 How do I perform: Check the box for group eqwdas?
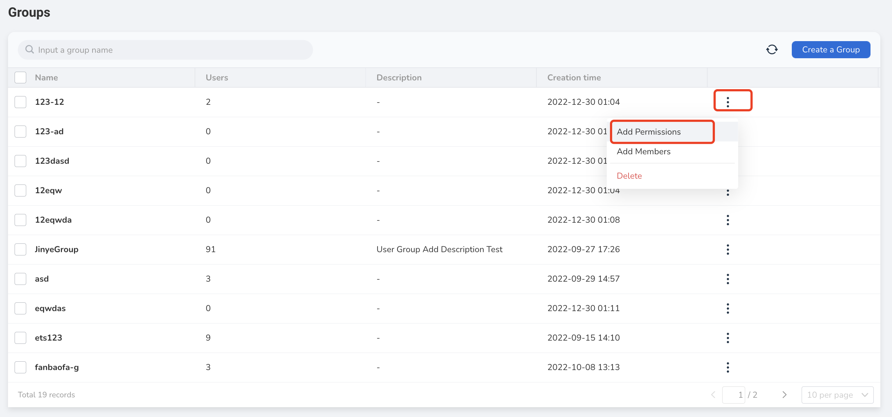point(20,308)
